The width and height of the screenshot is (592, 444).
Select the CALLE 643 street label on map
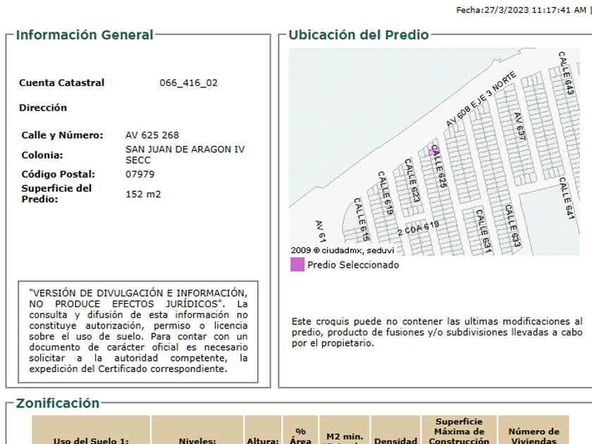pos(567,73)
